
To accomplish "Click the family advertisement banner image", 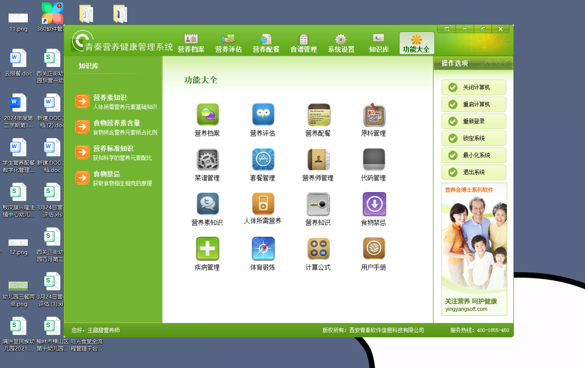I will coord(474,249).
